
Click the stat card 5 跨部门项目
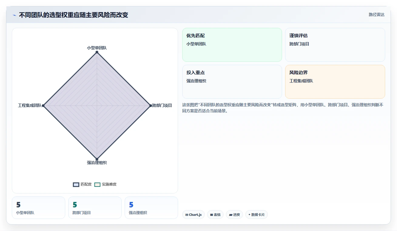[x=95, y=208]
